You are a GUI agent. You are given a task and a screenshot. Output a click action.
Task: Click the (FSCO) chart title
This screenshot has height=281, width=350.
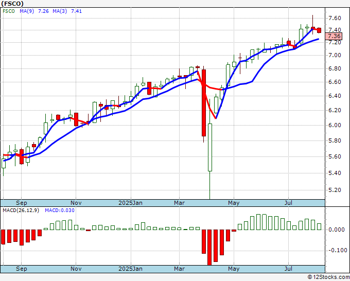[12, 4]
